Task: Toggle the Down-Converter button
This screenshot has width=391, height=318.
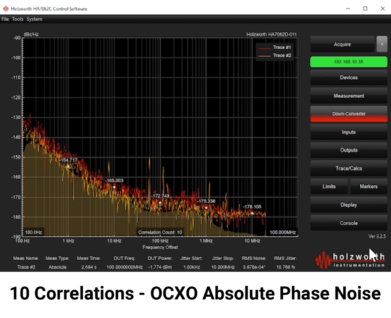Action: 349,114
